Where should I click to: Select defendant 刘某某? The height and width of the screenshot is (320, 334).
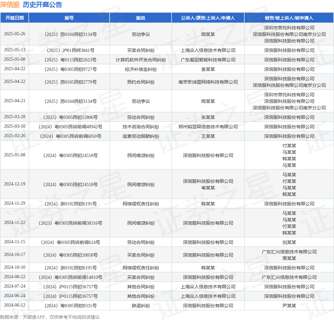(x=289, y=242)
